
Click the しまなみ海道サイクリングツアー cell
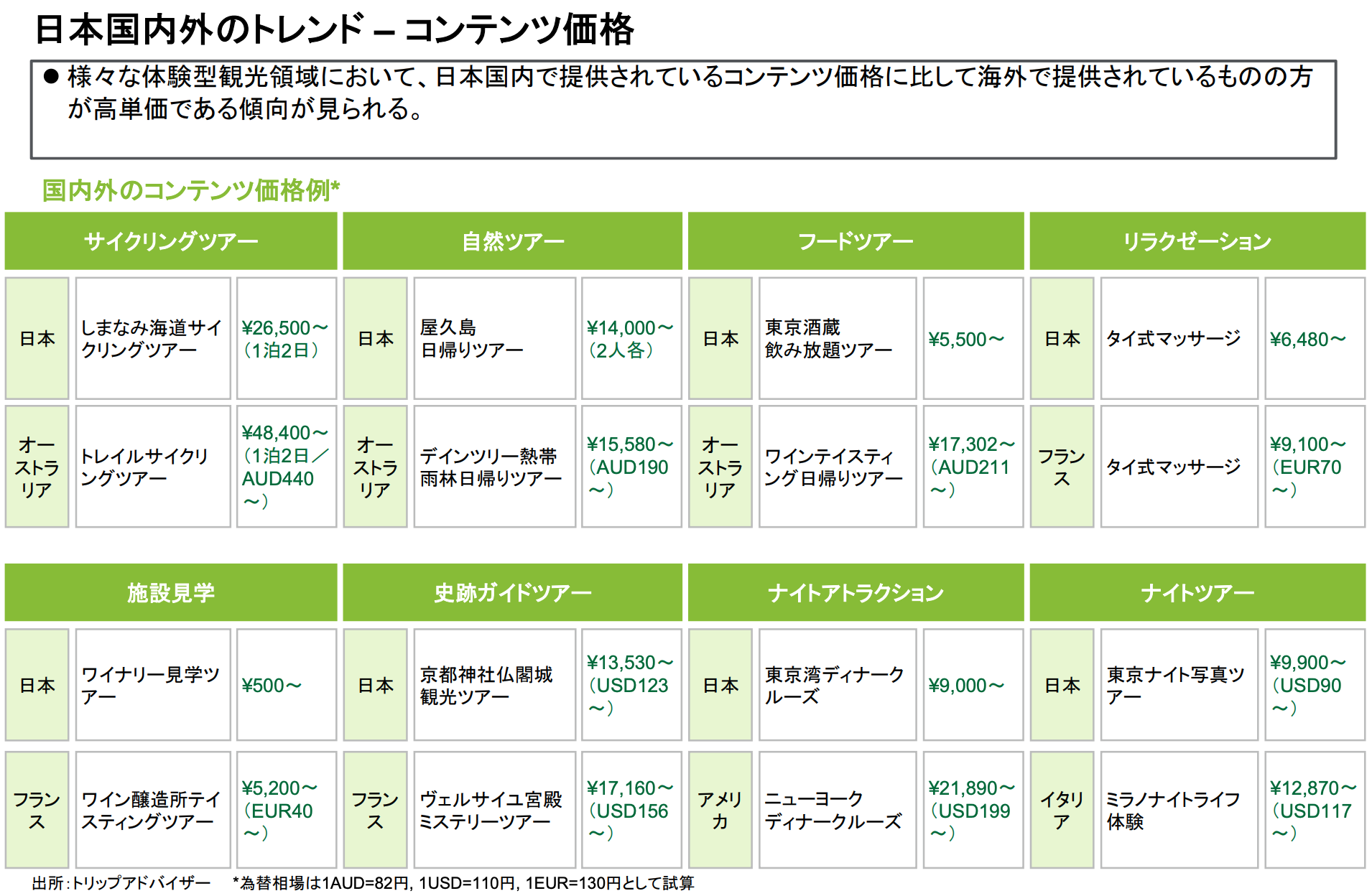pyautogui.click(x=152, y=338)
